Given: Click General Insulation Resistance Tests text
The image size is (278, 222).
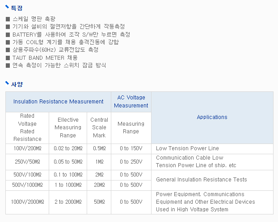Looking at the screenshot, I should click(202, 180).
